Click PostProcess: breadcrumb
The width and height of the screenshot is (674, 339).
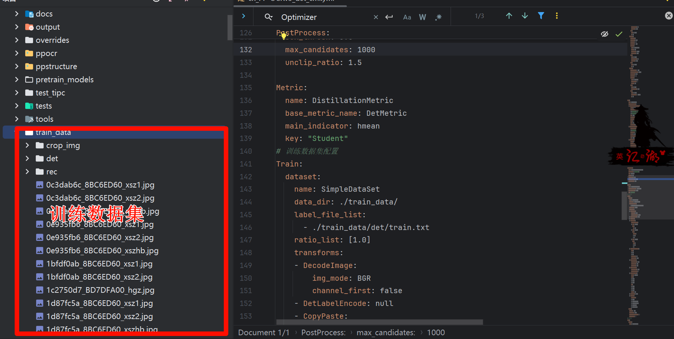[323, 333]
